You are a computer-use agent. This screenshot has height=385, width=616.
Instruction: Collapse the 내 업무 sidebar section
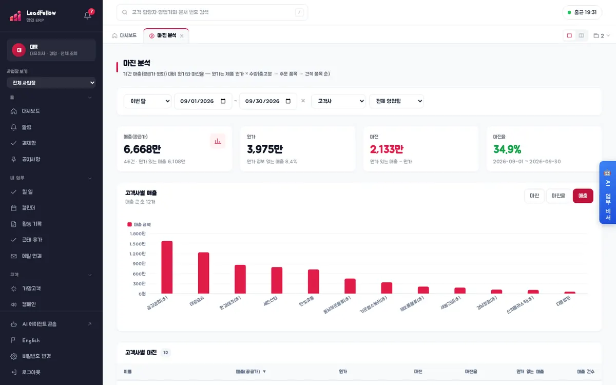51,178
